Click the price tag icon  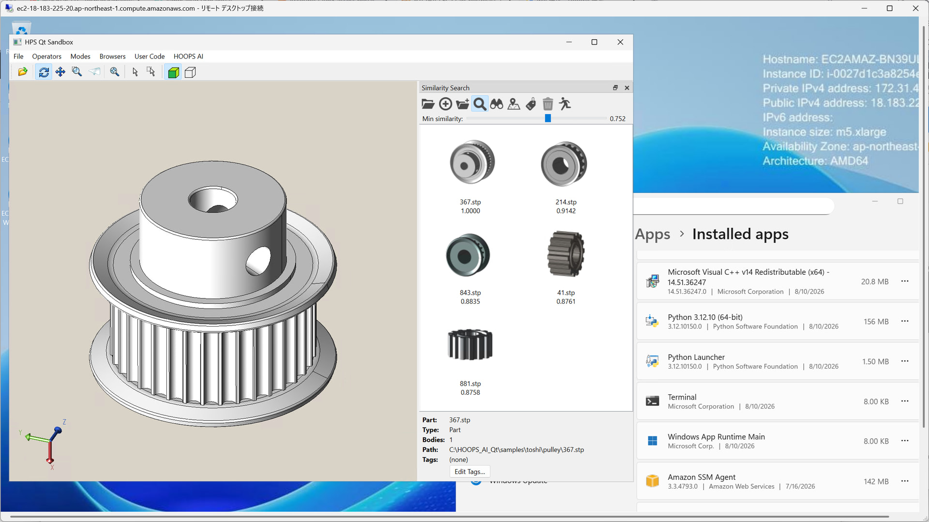tap(531, 104)
